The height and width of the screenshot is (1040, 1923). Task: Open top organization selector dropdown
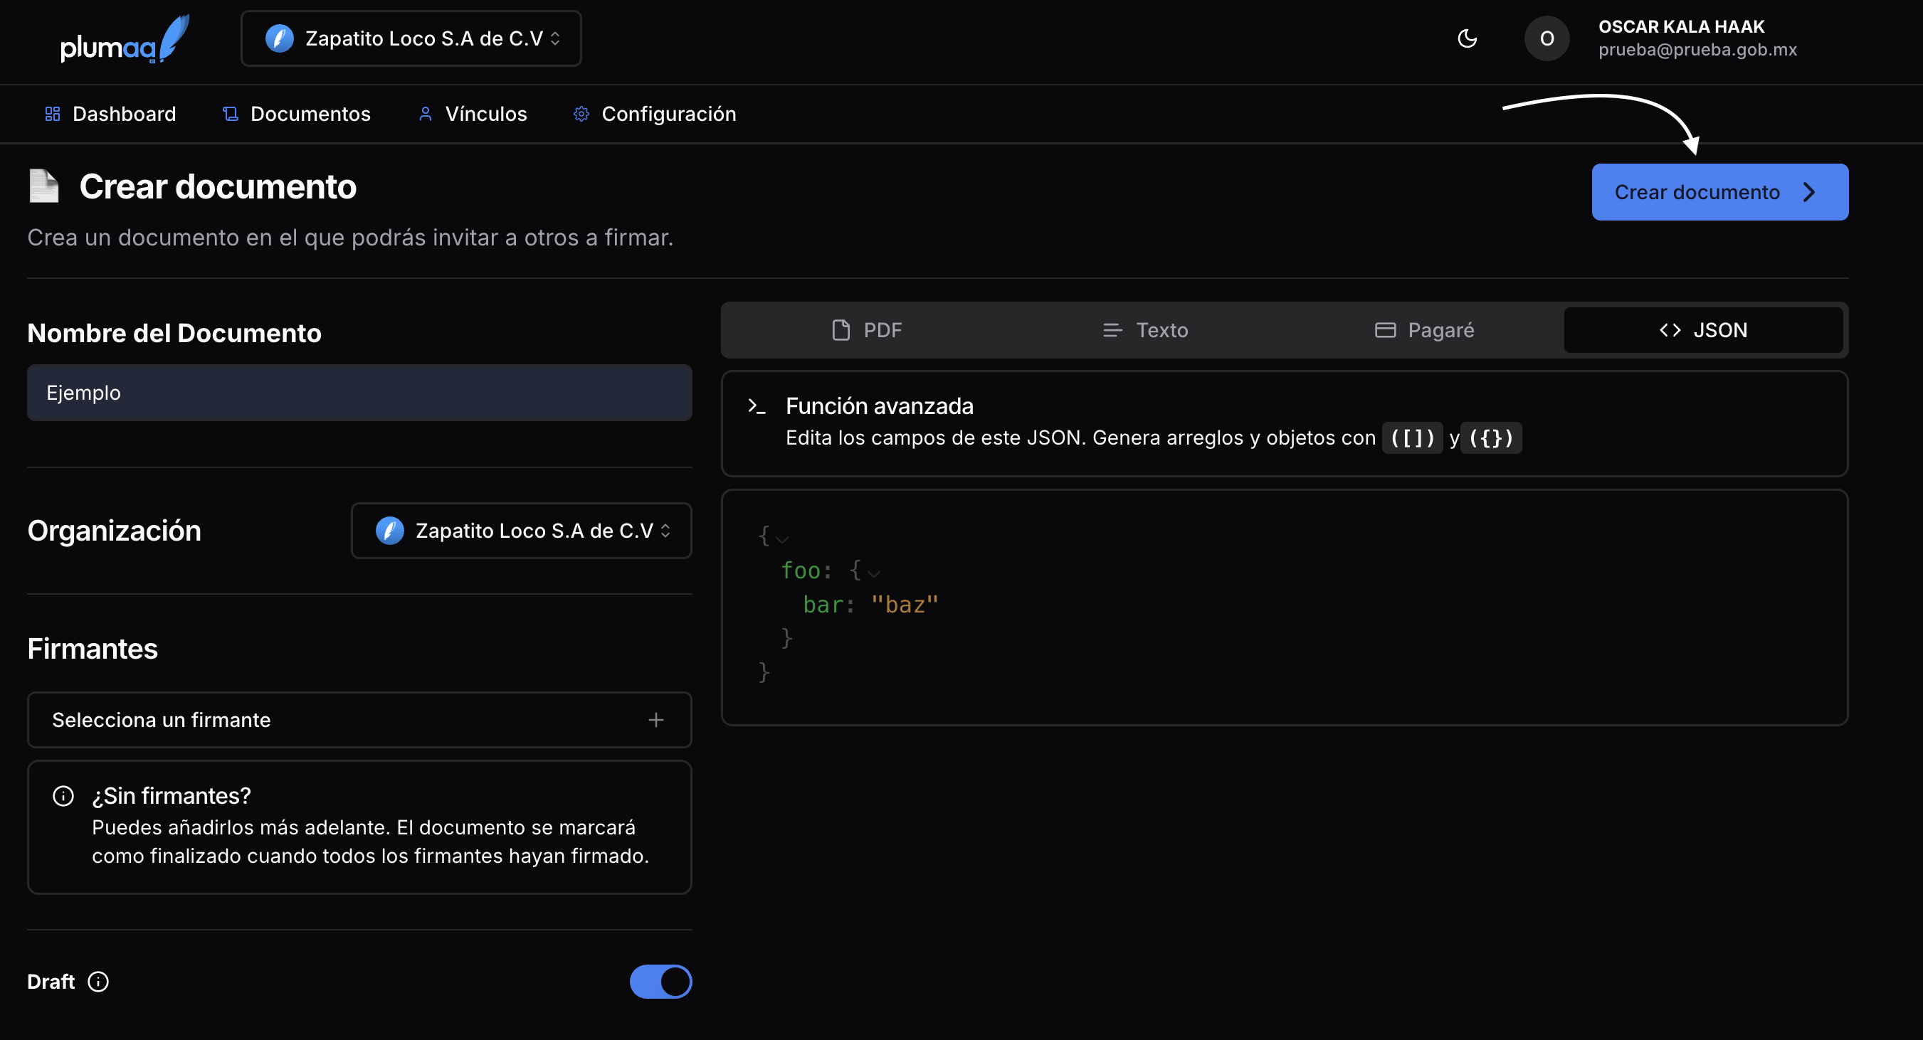click(411, 39)
